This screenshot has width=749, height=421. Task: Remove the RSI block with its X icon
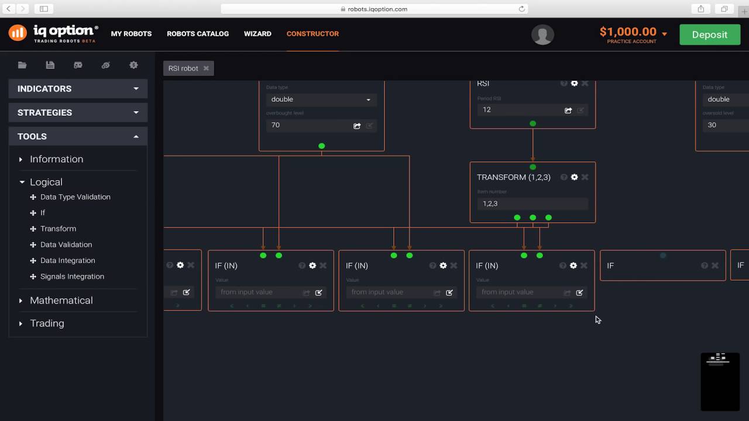(585, 84)
